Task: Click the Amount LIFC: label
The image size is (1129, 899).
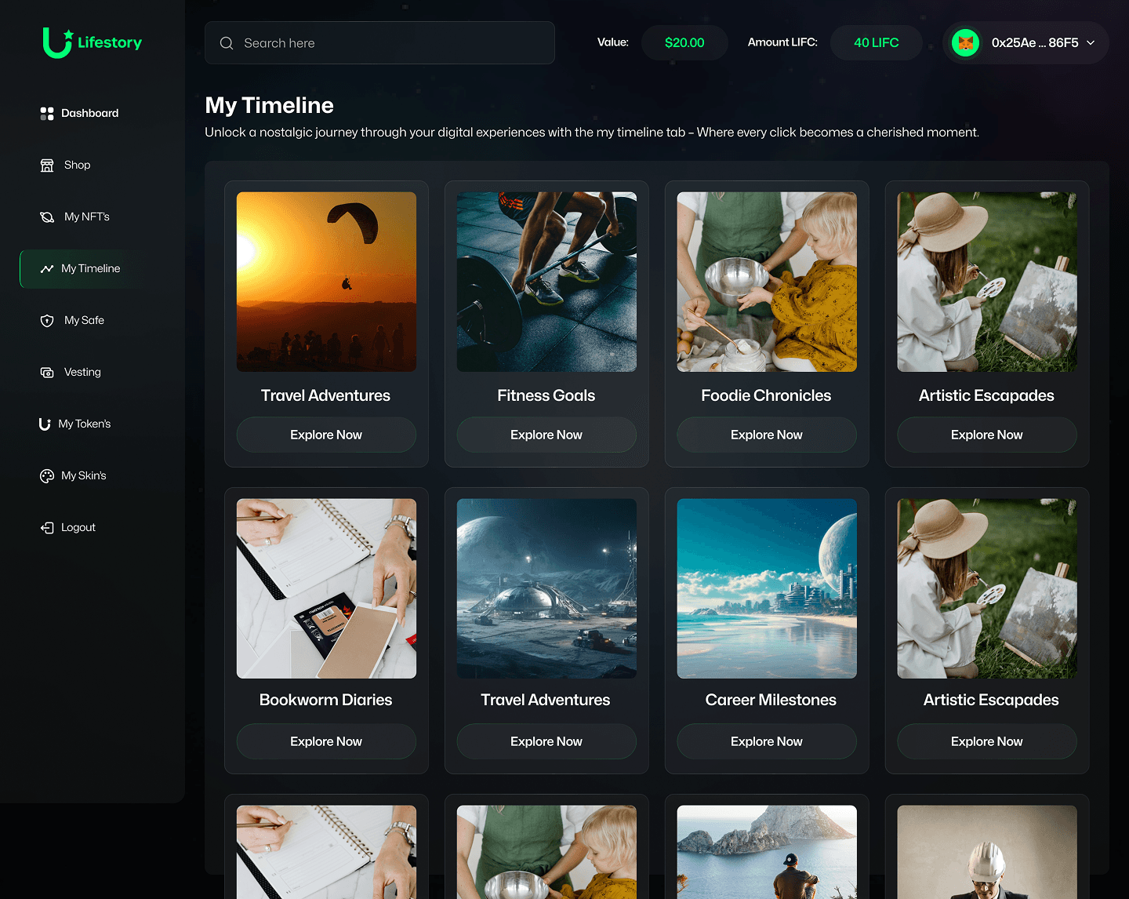Action: tap(782, 42)
